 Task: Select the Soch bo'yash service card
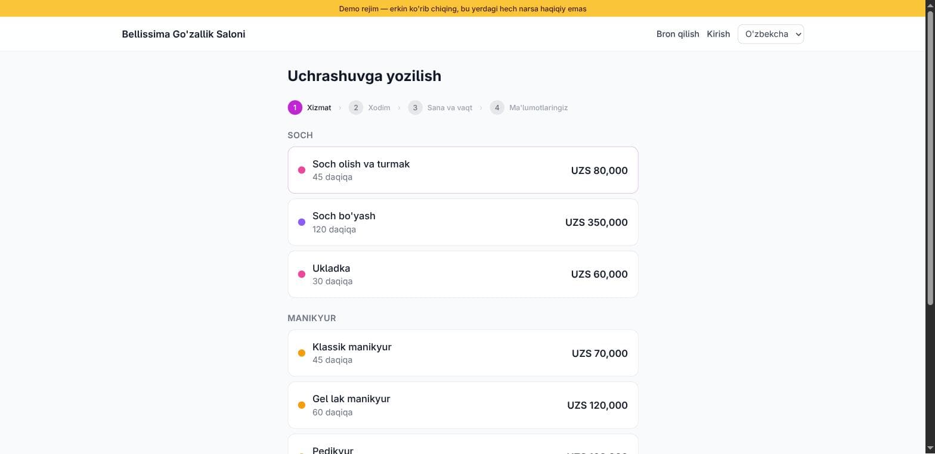pyautogui.click(x=463, y=222)
